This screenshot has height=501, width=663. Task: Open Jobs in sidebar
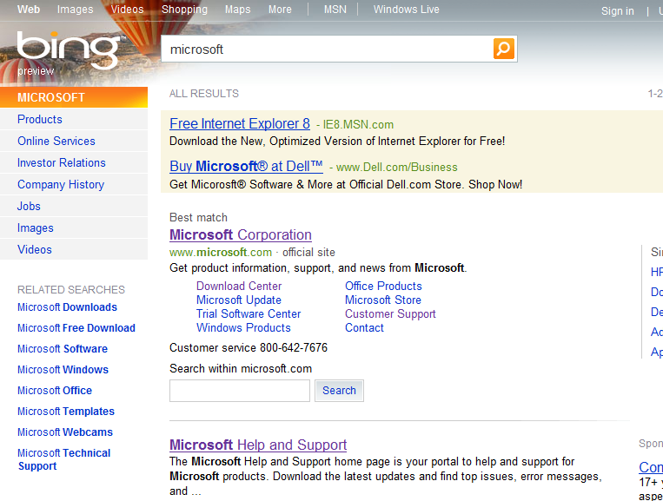pos(29,206)
